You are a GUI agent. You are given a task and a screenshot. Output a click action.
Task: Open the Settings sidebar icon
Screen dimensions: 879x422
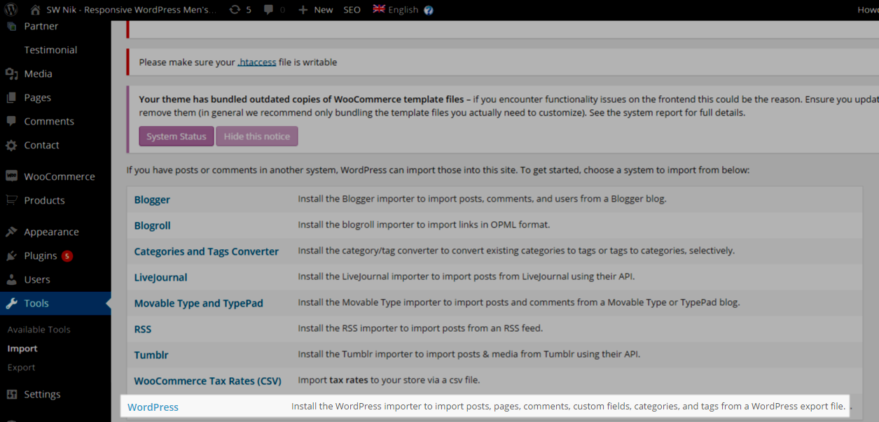(x=11, y=394)
